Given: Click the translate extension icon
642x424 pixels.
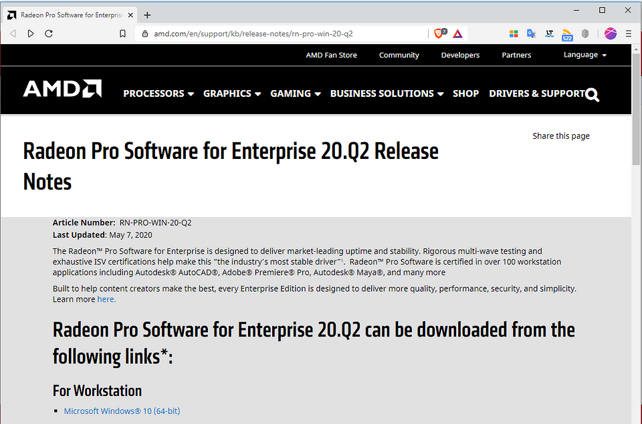Looking at the screenshot, I should click(531, 33).
